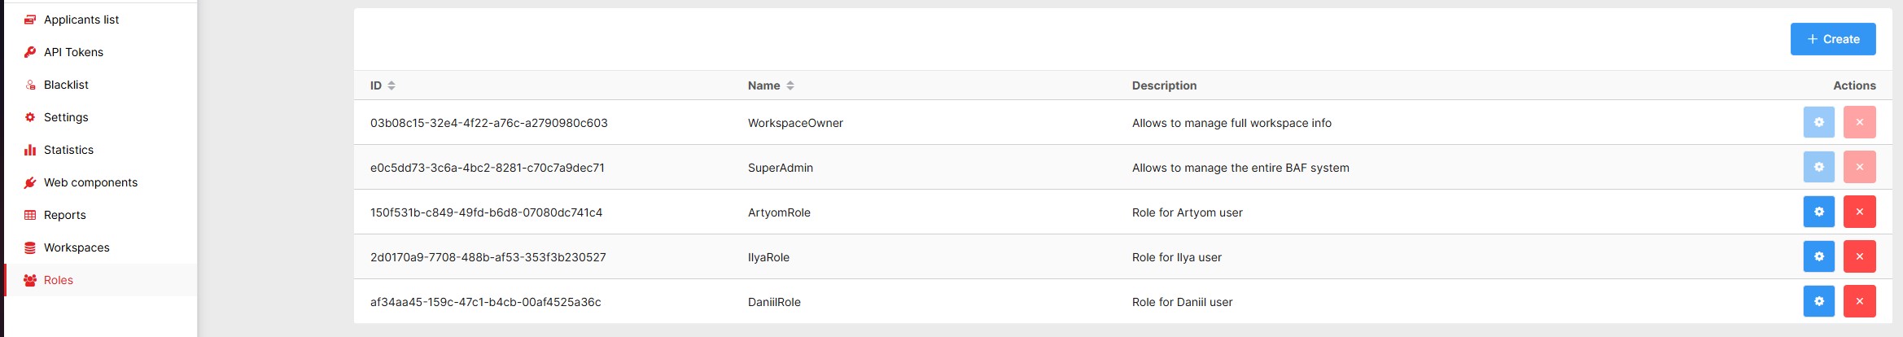Delete the DaniilRole role
The height and width of the screenshot is (337, 1903).
[1859, 301]
